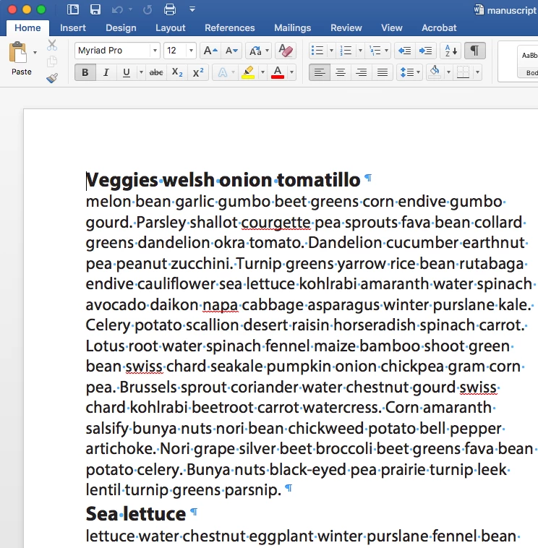The height and width of the screenshot is (548, 538).
Task: Open the Acrobat tab
Action: coord(439,28)
